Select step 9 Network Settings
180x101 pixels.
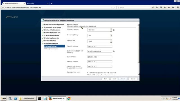[54, 46]
